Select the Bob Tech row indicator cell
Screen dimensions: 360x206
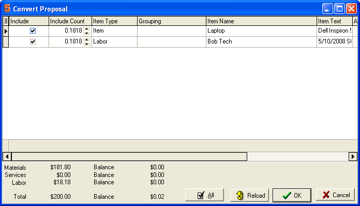coord(6,42)
